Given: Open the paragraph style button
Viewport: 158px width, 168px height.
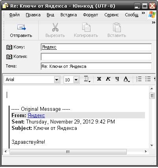Looking at the screenshot, I should click(87, 79).
